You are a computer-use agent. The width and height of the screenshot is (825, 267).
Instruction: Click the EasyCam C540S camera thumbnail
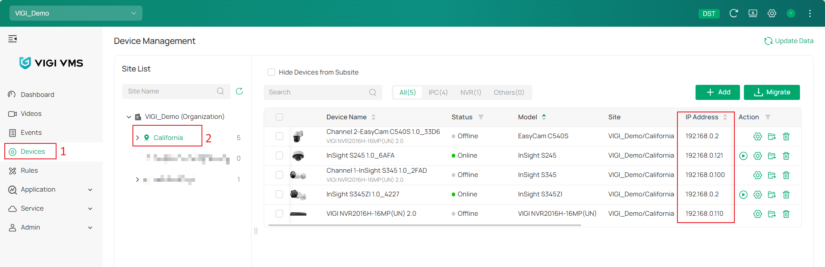coord(298,137)
